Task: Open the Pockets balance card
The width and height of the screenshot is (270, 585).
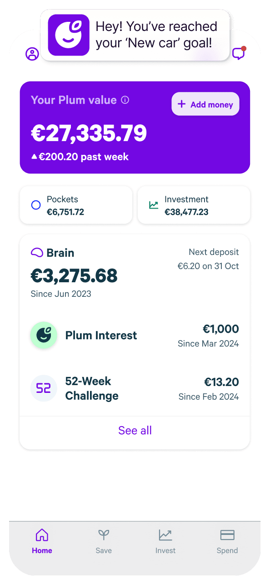Action: pyautogui.click(x=76, y=205)
